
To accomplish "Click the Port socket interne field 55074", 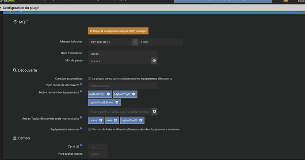I will click(x=98, y=154).
